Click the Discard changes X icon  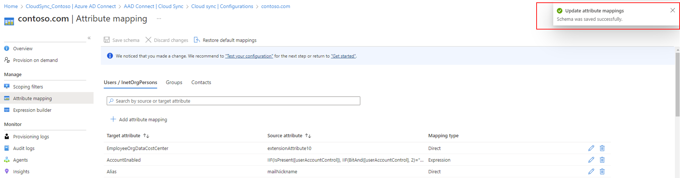point(148,40)
